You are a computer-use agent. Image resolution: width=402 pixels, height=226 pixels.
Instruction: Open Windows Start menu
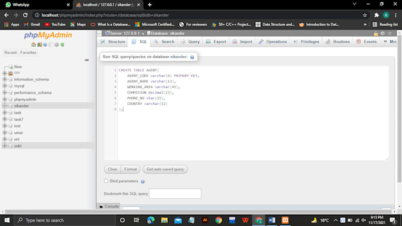click(7, 220)
